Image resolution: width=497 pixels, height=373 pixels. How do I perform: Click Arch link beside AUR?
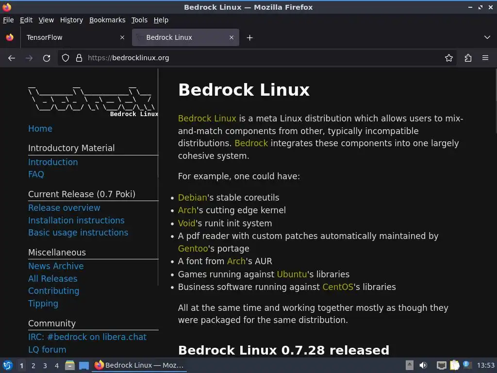(236, 261)
